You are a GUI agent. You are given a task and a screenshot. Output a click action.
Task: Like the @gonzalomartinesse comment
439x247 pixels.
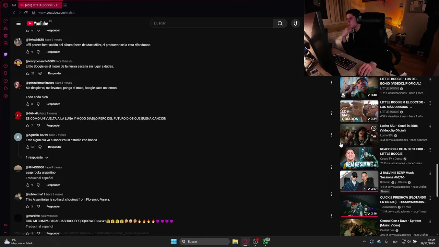pos(27,104)
